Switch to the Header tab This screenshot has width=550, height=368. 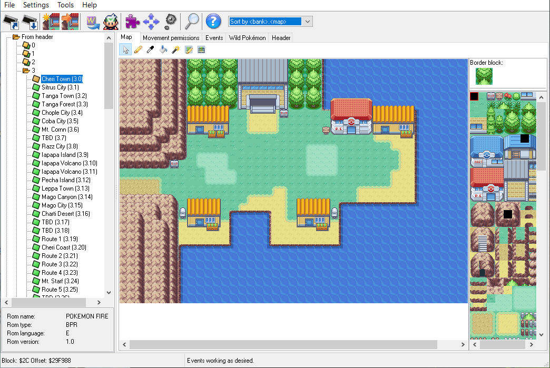click(x=281, y=38)
